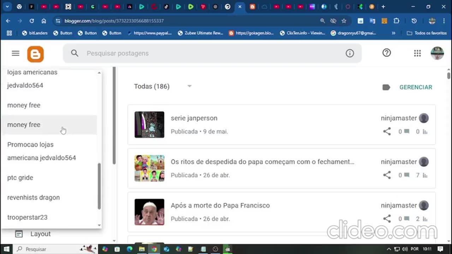Reload the page in the browser

pyautogui.click(x=32, y=21)
